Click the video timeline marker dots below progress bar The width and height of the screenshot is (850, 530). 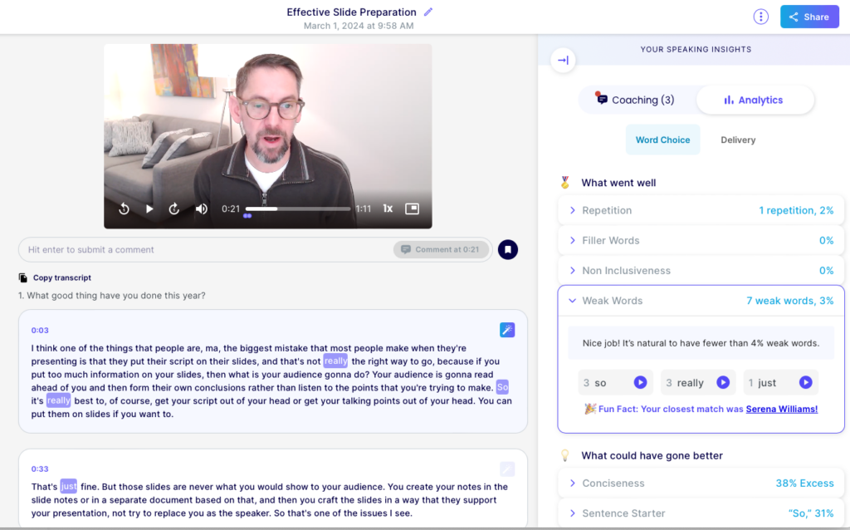(x=247, y=216)
